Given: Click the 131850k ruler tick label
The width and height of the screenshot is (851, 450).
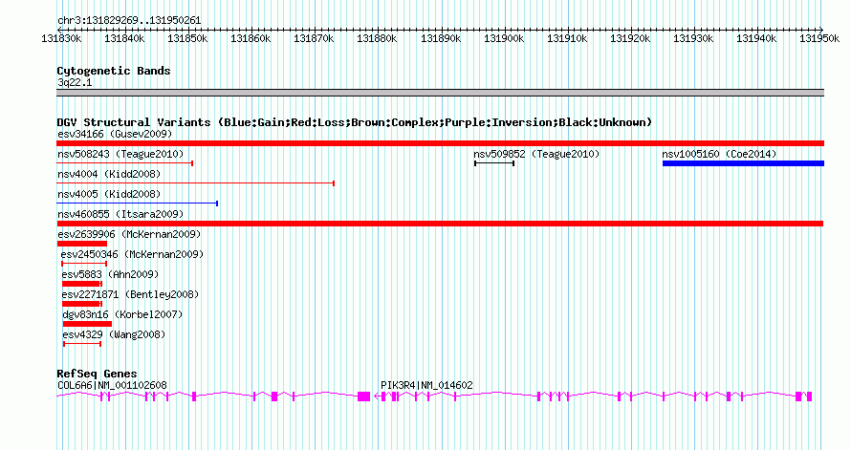Looking at the screenshot, I should 187,38.
